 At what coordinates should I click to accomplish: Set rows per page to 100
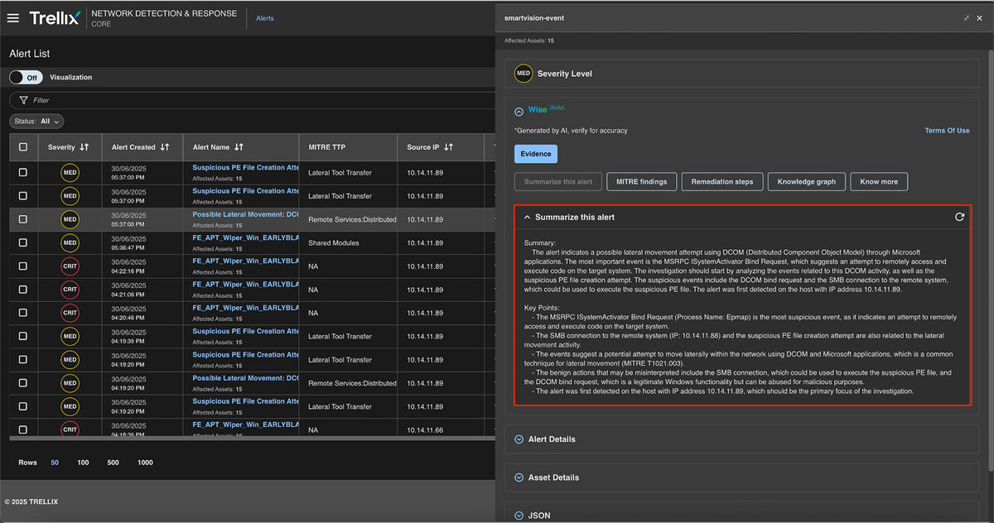point(83,463)
